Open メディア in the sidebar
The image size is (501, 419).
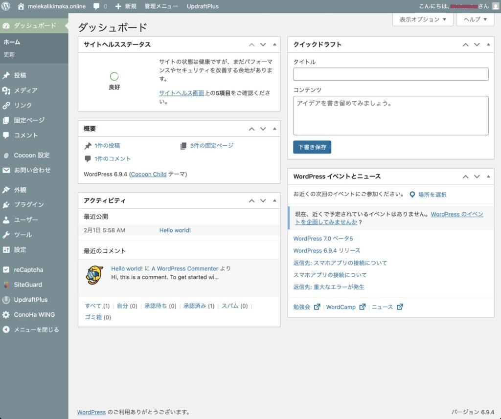tap(25, 90)
